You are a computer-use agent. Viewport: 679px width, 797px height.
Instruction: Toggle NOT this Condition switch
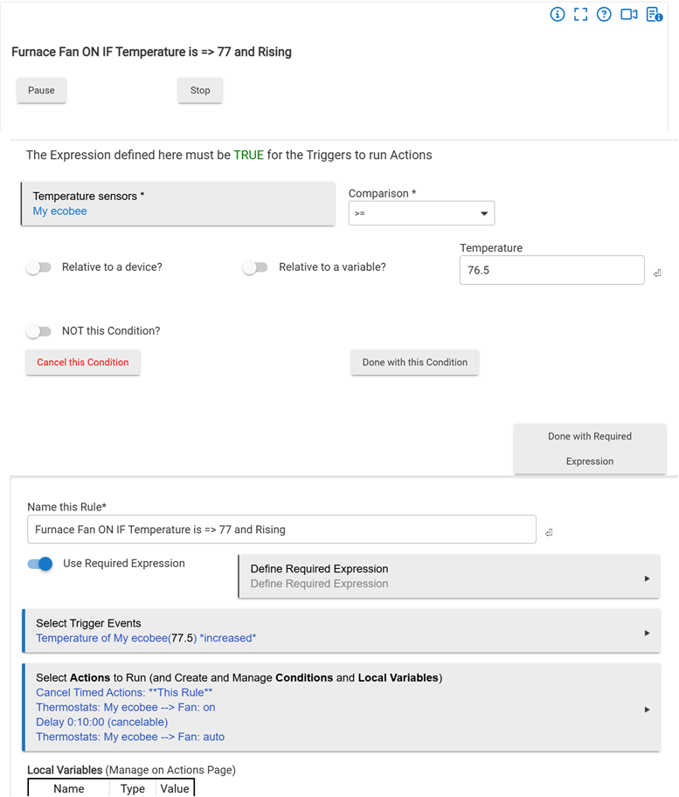[x=38, y=331]
